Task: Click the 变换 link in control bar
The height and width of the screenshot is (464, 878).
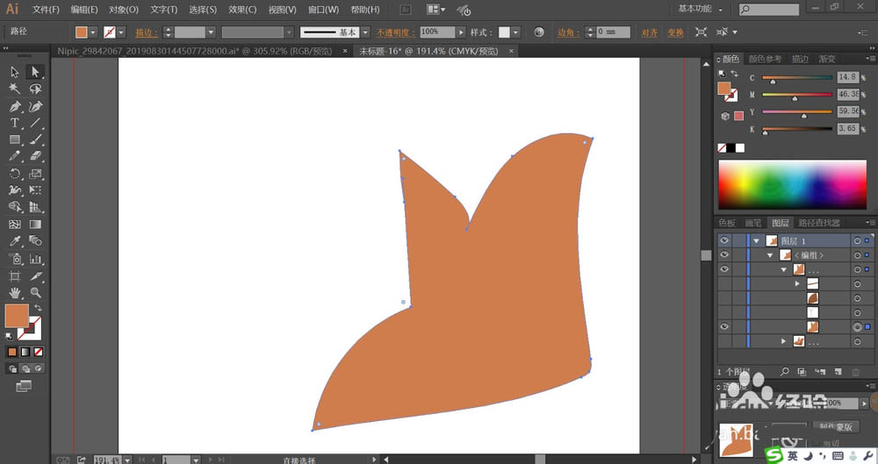Action: [674, 32]
